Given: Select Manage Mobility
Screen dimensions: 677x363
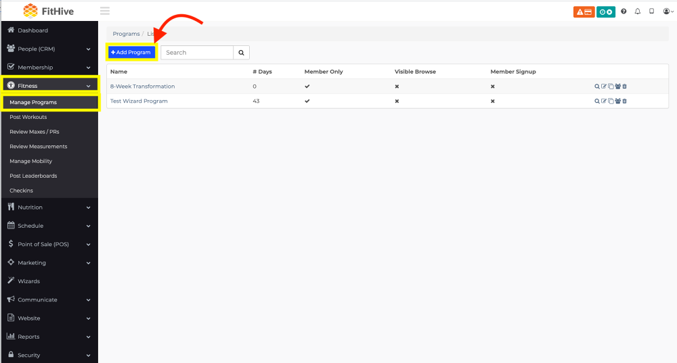Looking at the screenshot, I should click(49, 161).
